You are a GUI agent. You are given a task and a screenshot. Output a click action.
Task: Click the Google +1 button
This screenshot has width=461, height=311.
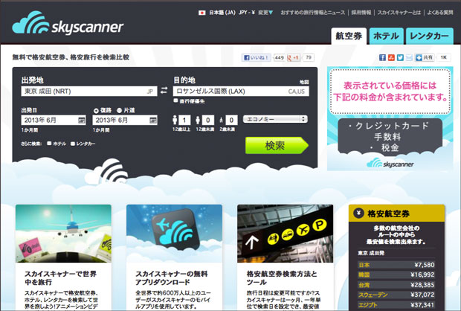[293, 58]
